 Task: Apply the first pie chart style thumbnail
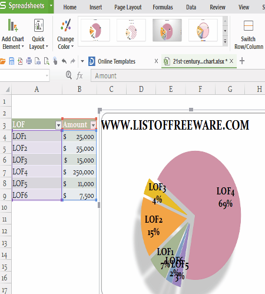click(95, 30)
